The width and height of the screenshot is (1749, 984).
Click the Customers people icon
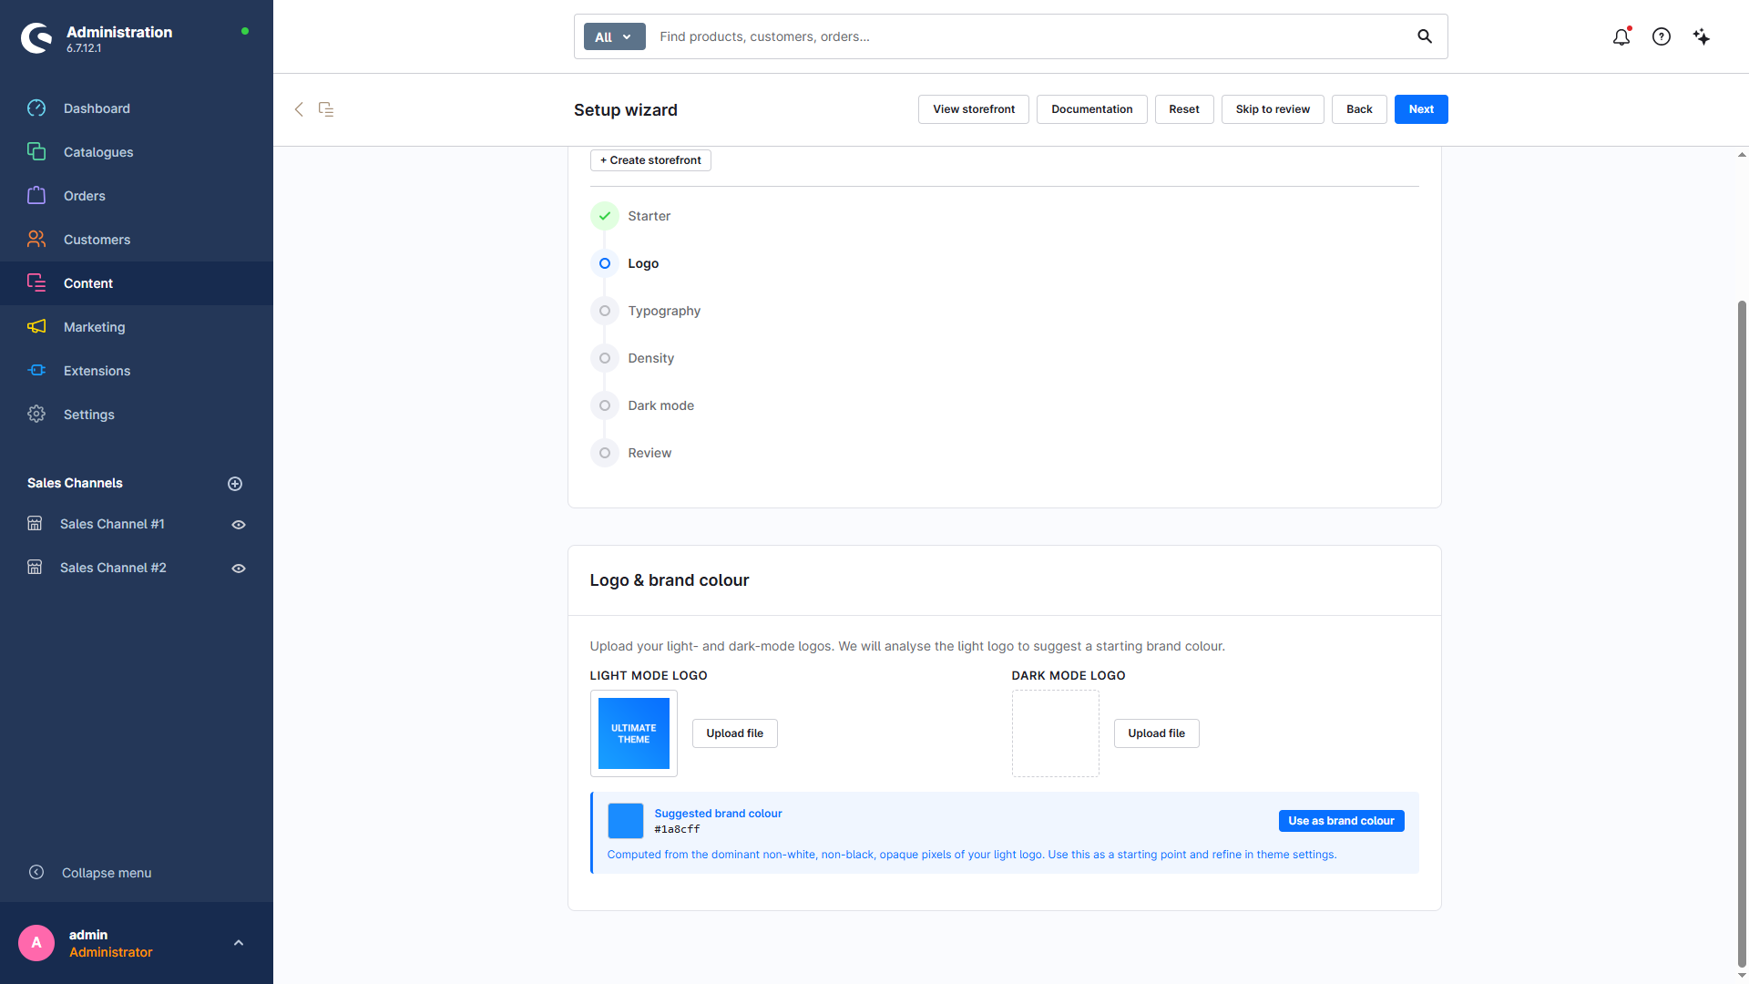(x=36, y=240)
